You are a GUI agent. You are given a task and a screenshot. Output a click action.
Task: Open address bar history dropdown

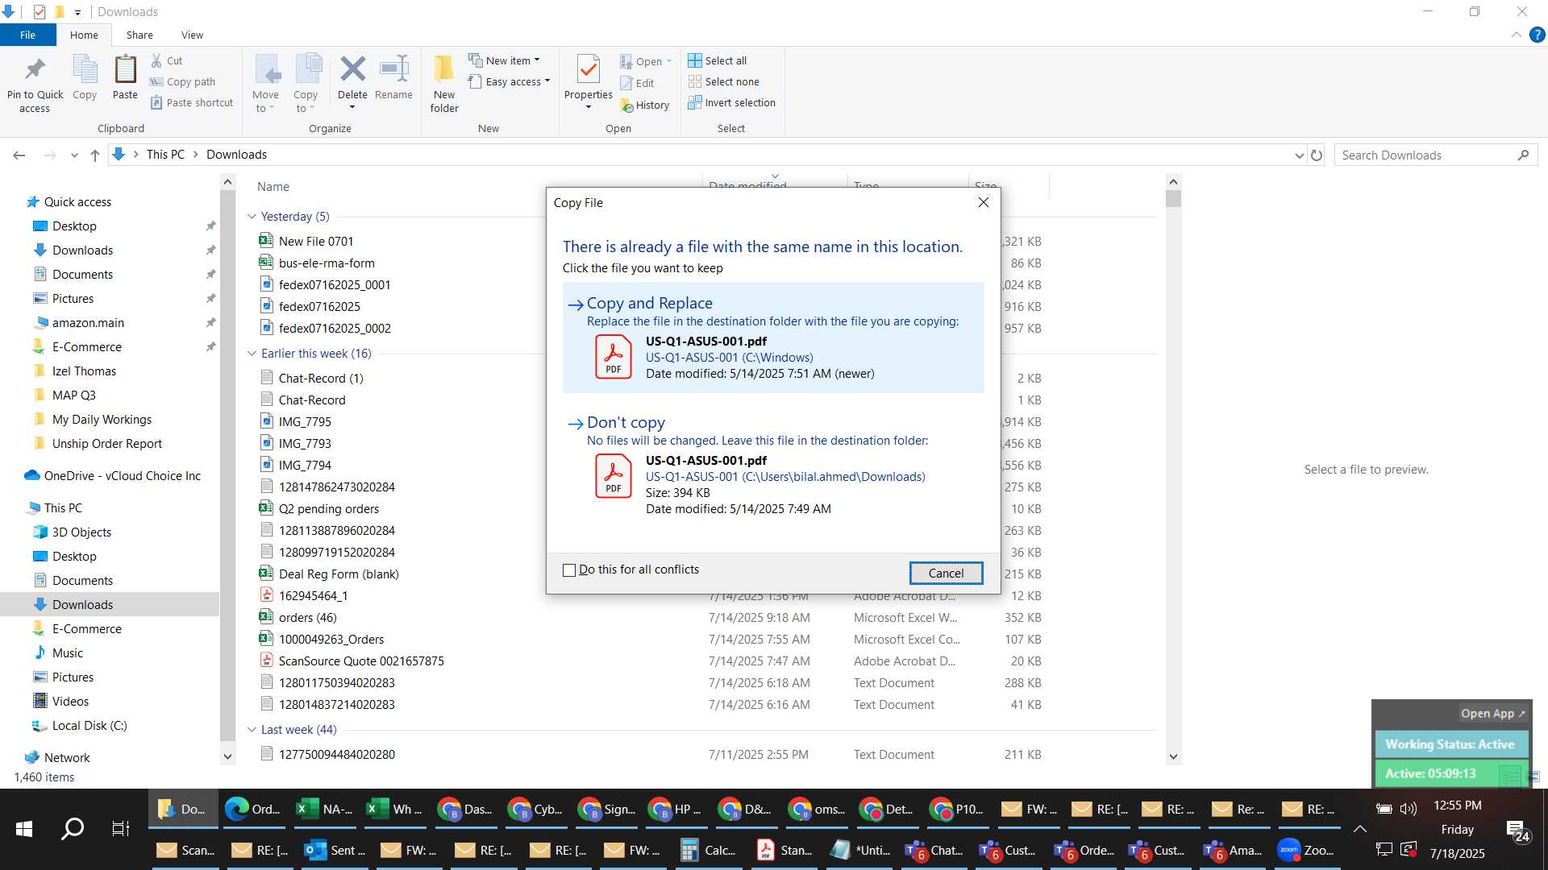pyautogui.click(x=1299, y=155)
